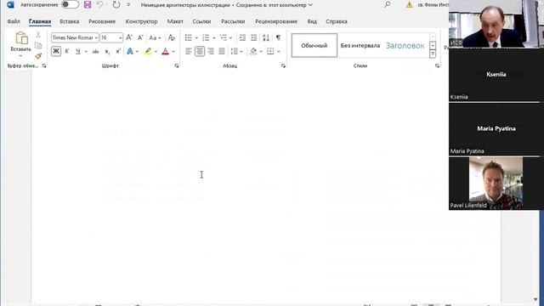
Task: Decrease font size with the small A icon
Action: [140, 37]
